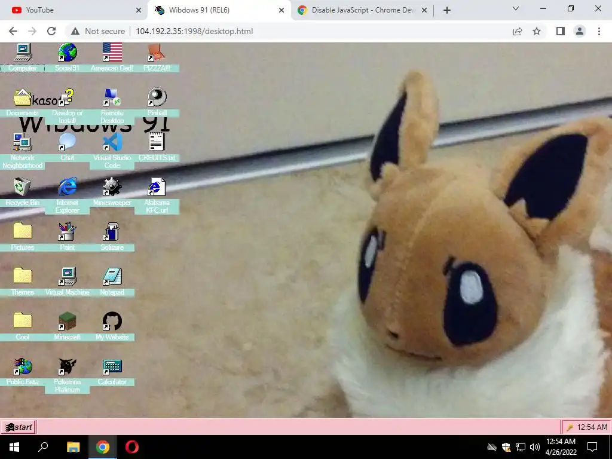612x459 pixels.
Task: Open the Develop or Install shortcut
Action: 67,97
